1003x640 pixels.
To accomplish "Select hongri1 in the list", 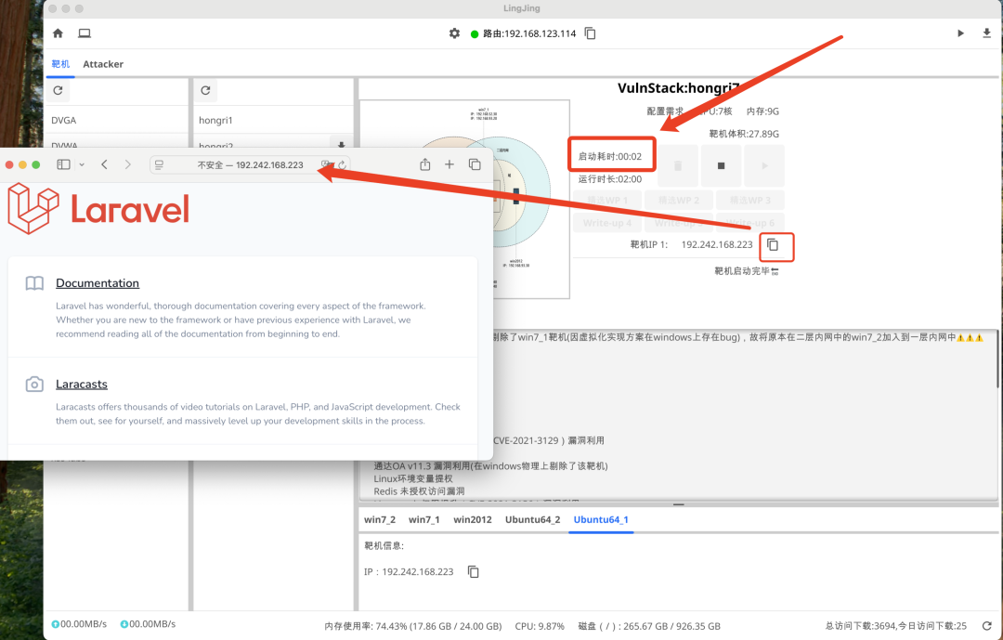I will [273, 121].
